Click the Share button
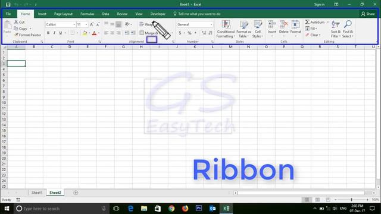This screenshot has height=214, width=381. pyautogui.click(x=368, y=14)
